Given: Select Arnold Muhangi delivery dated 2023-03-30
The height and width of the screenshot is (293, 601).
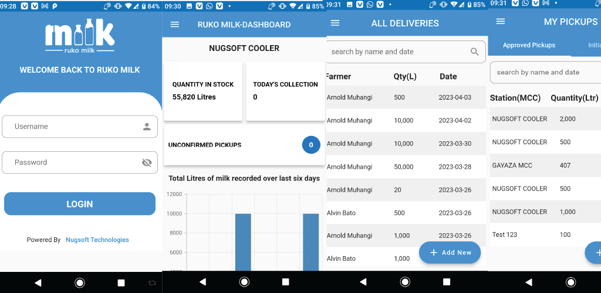Looking at the screenshot, I should tap(406, 144).
